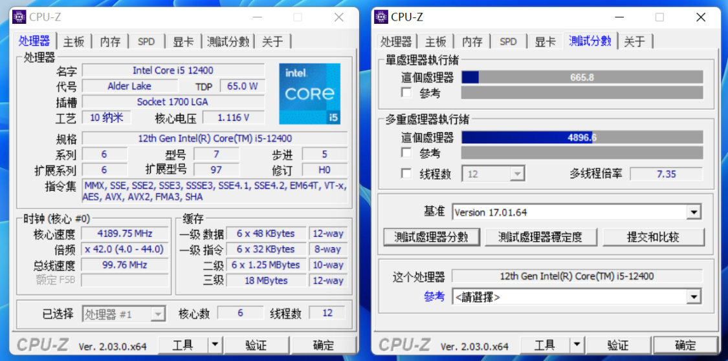The height and width of the screenshot is (361, 728).
Task: Click 修订 value H0
Action: point(325,170)
